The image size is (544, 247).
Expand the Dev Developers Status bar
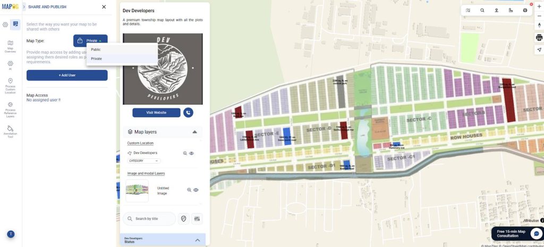pyautogui.click(x=163, y=240)
